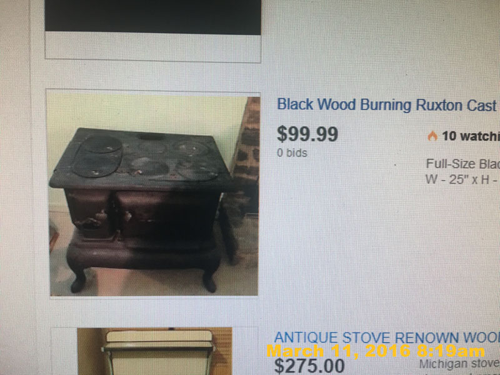Click the "Full-Size Blac" description line
Screen dimensions: 500x375
462,164
